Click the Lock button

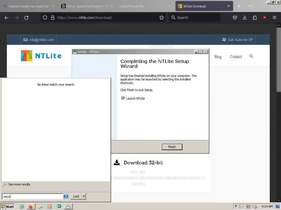point(76,196)
